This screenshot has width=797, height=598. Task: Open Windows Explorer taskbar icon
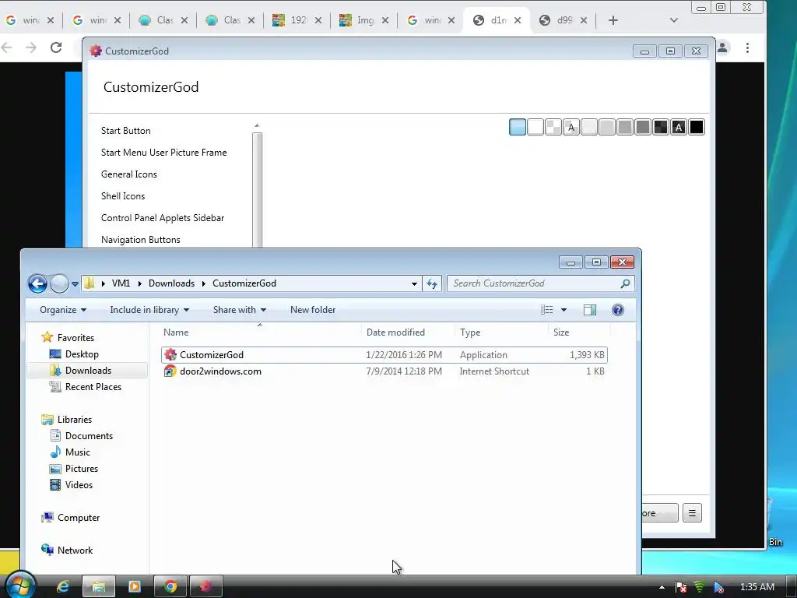99,587
